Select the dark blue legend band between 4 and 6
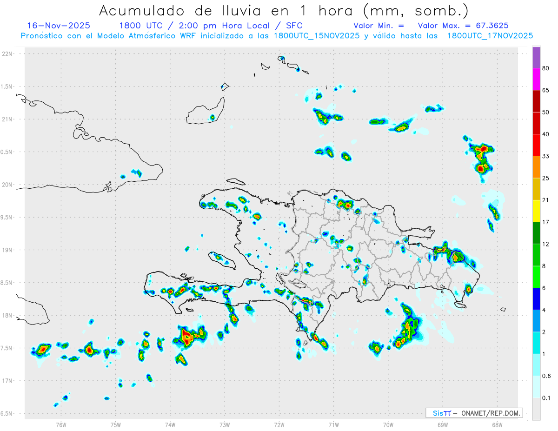The width and height of the screenshot is (558, 431). [x=536, y=299]
